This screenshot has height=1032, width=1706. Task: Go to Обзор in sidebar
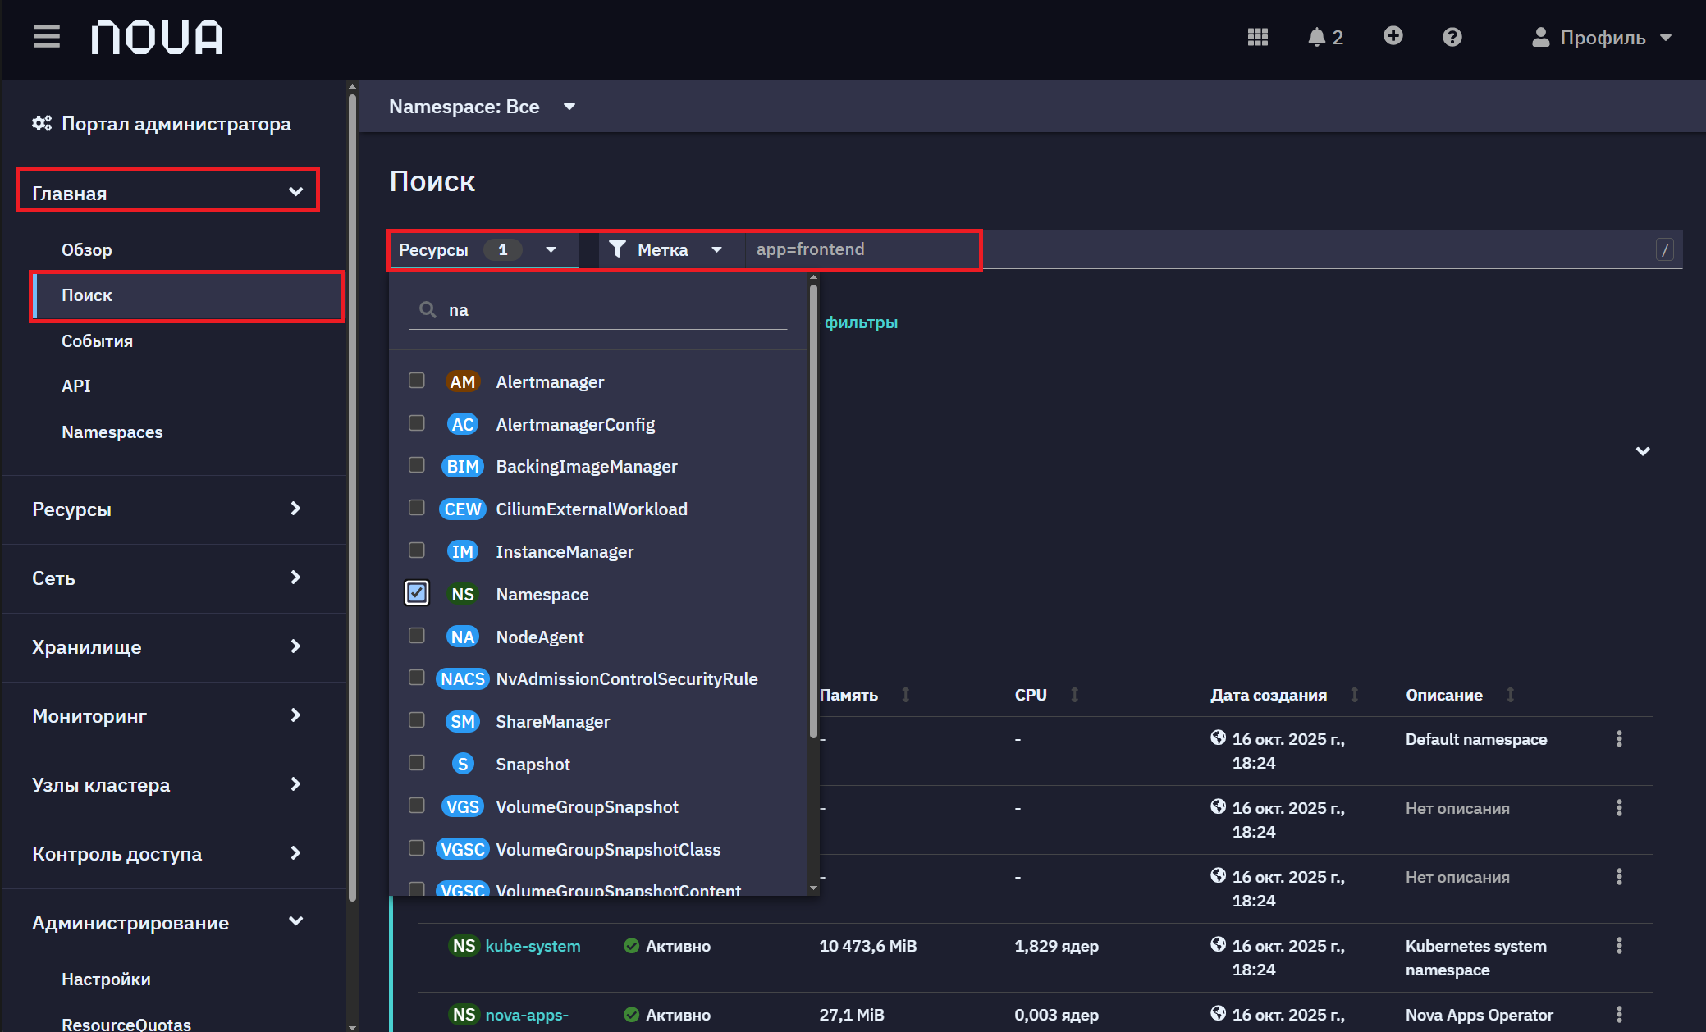coord(87,250)
